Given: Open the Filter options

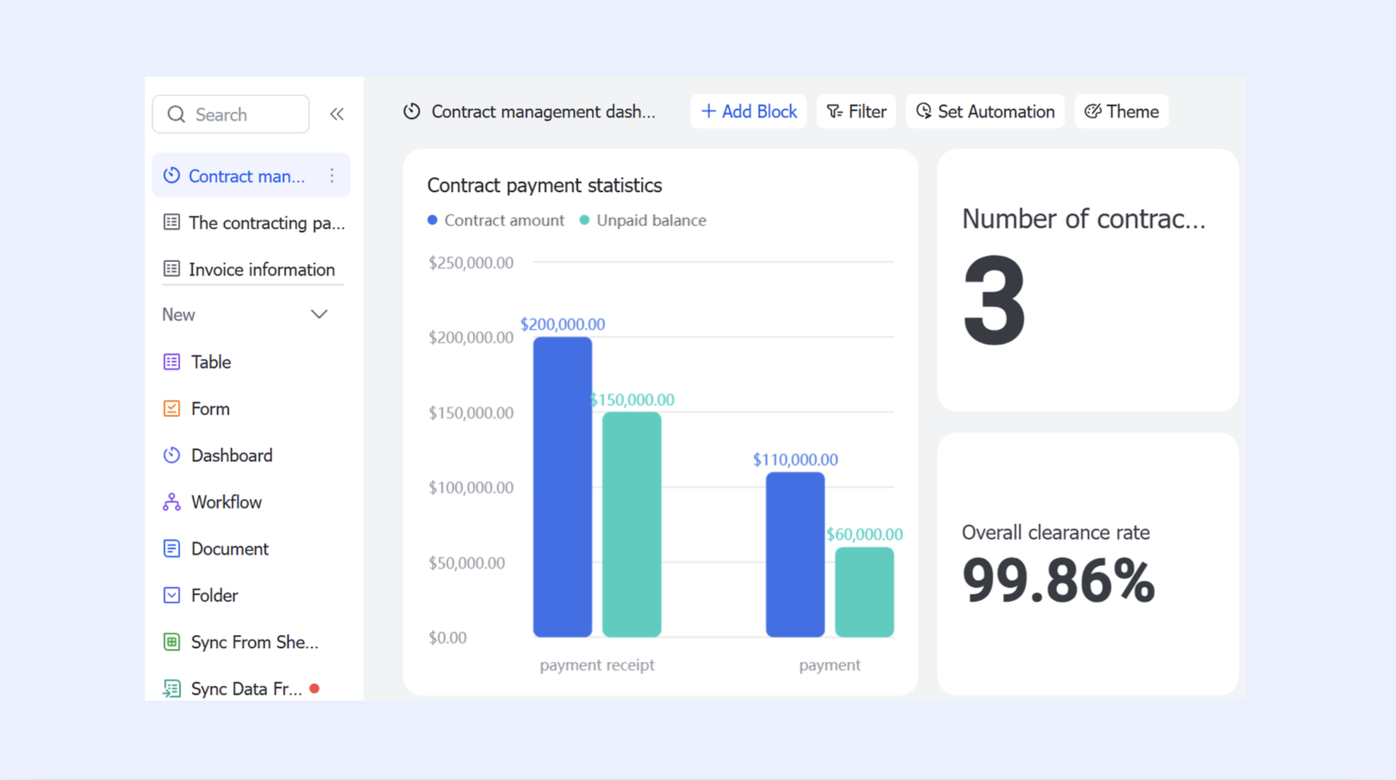Looking at the screenshot, I should click(x=856, y=111).
